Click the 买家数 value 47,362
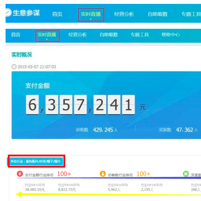 [185, 130]
